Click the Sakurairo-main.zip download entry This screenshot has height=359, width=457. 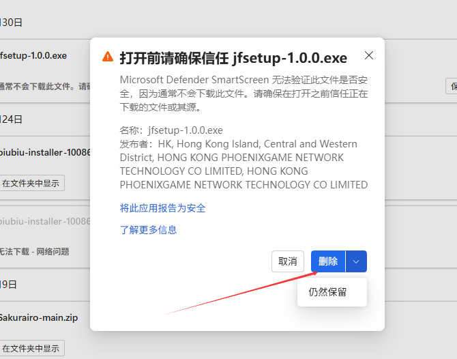39,317
